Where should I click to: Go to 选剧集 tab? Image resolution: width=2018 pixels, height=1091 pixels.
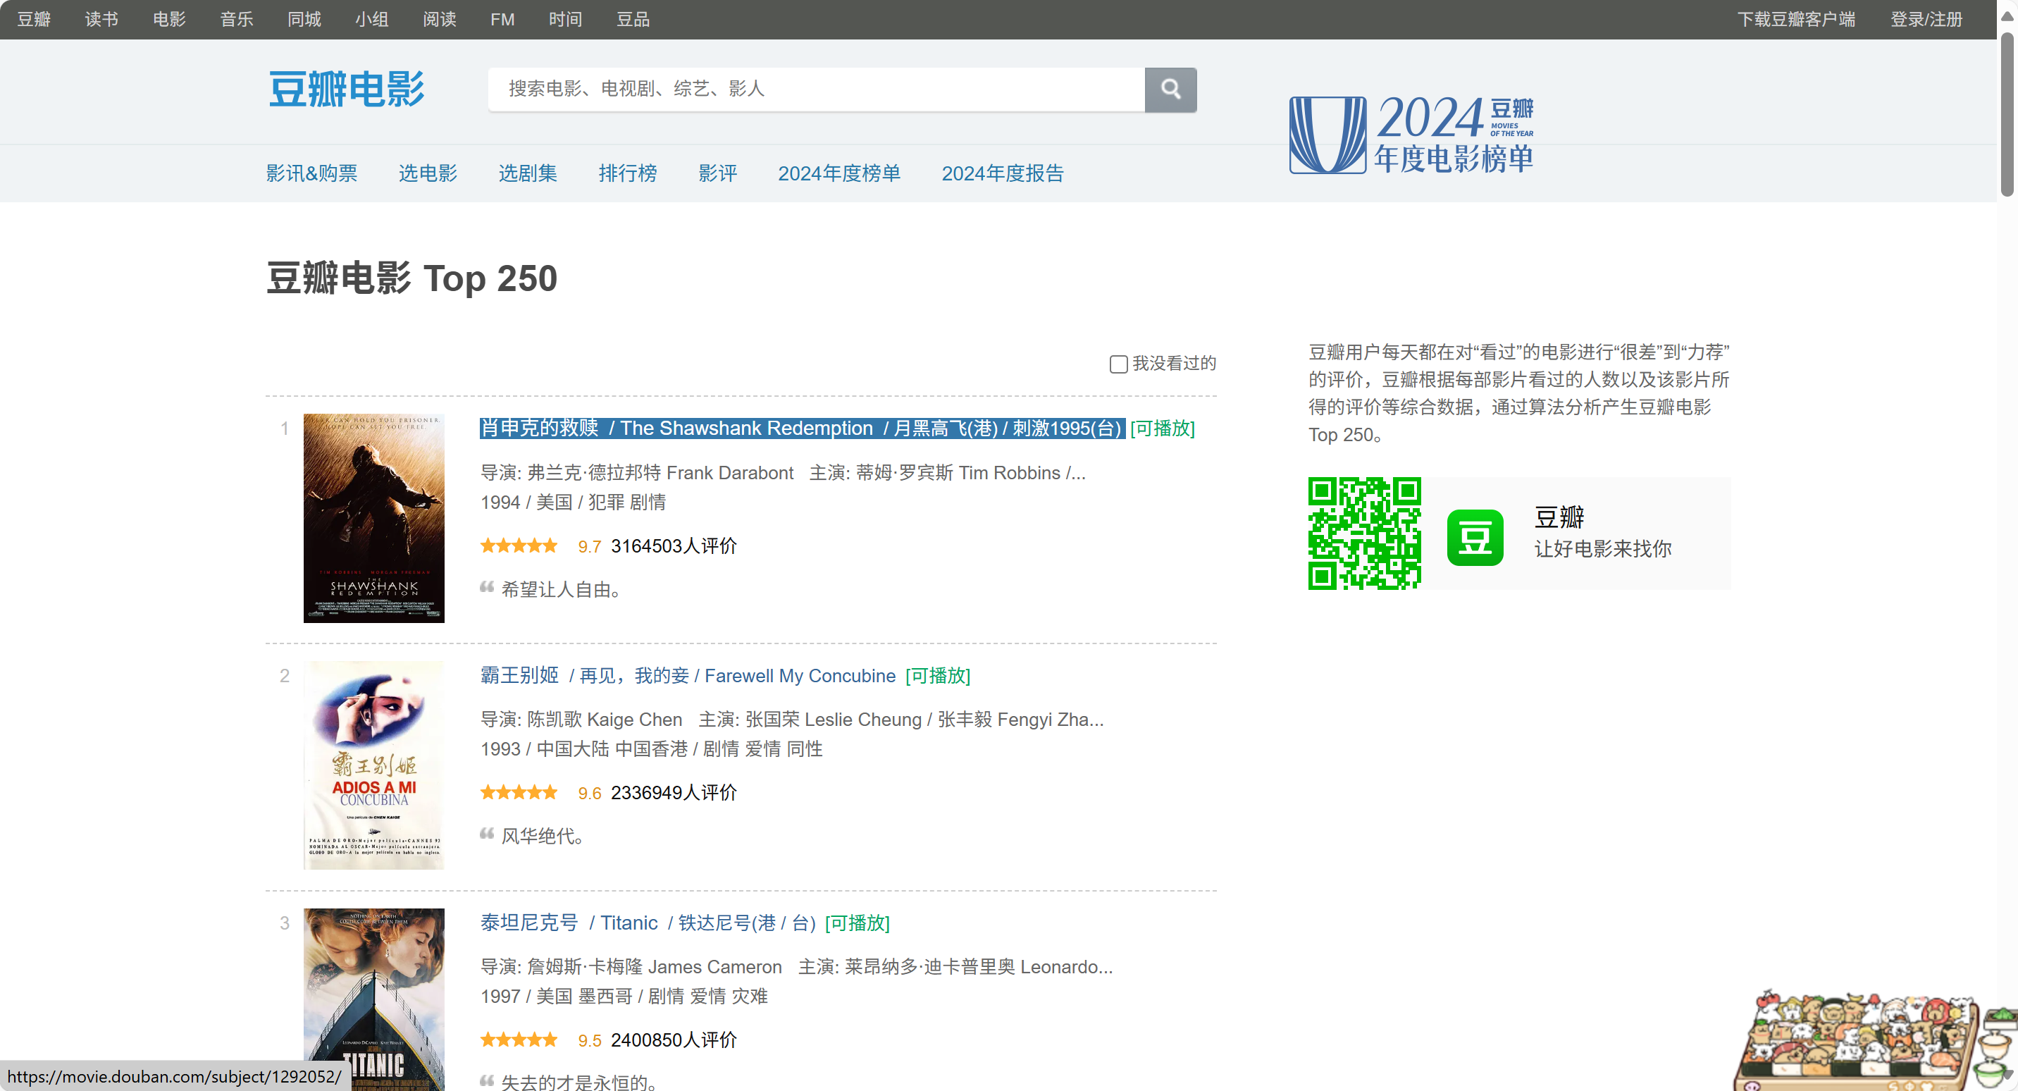coord(528,173)
